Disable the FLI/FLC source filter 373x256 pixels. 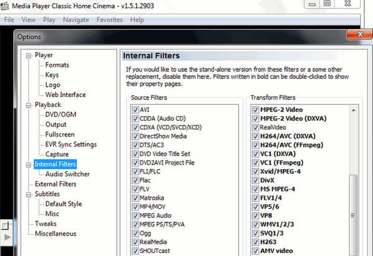point(136,171)
